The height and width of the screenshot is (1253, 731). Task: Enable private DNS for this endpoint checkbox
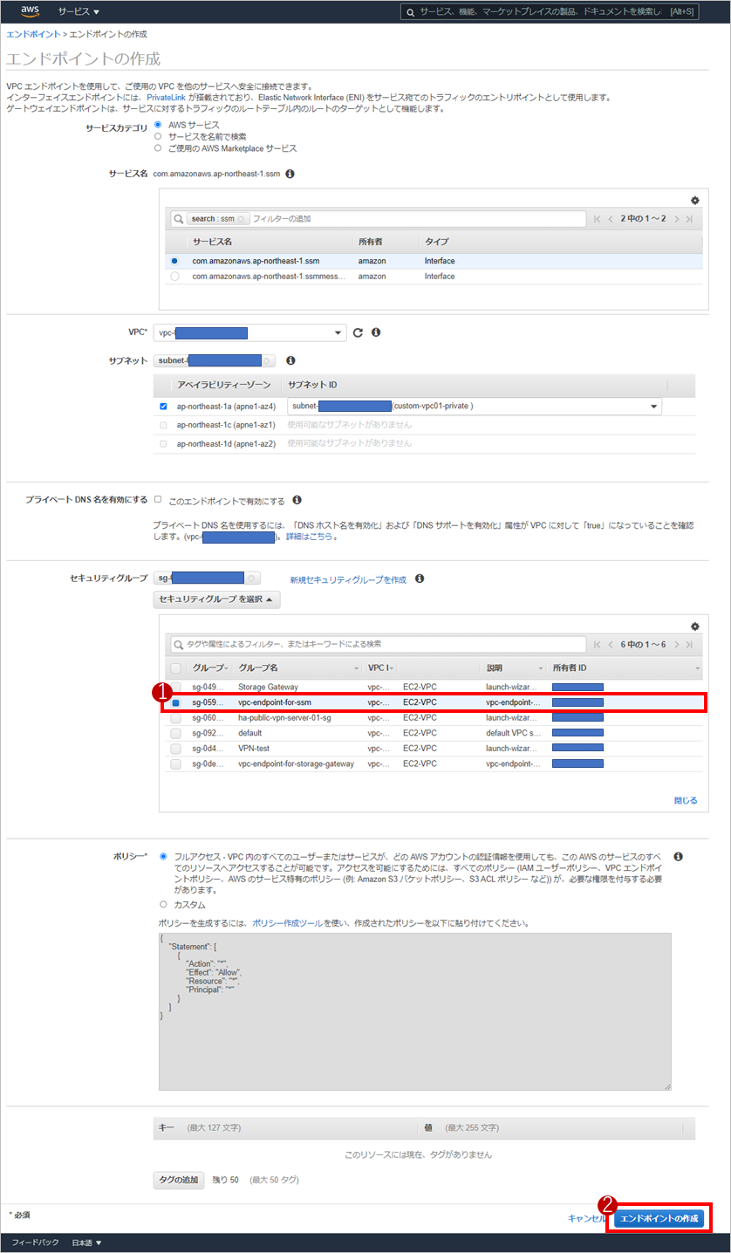[158, 500]
